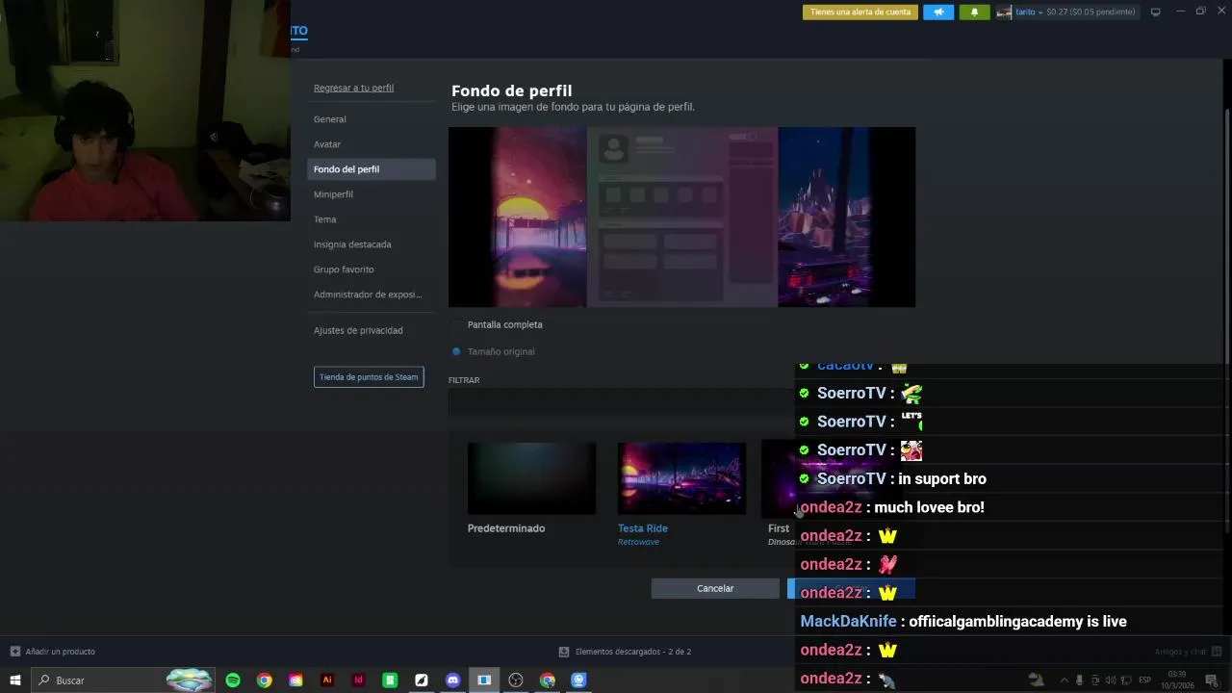The height and width of the screenshot is (693, 1232).
Task: Open the pink camera app in taskbar
Action: [295, 680]
